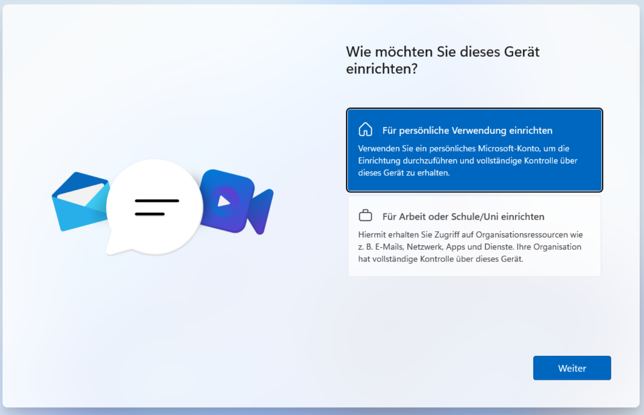Click the house icon for personal use

pos(365,130)
